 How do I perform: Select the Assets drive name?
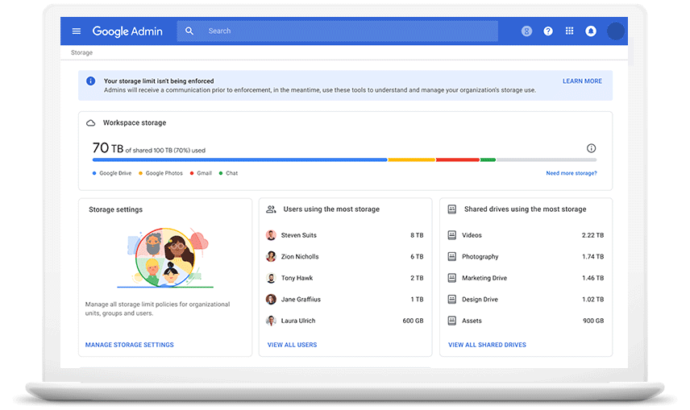472,321
